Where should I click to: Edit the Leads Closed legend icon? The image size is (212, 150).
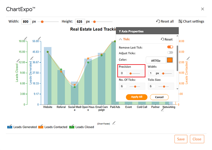tap(71, 126)
